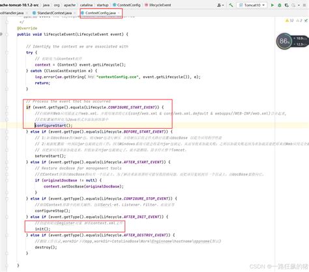
Task: Click the class icon on ContextConfig.java tab
Action: pyautogui.click(x=83, y=13)
